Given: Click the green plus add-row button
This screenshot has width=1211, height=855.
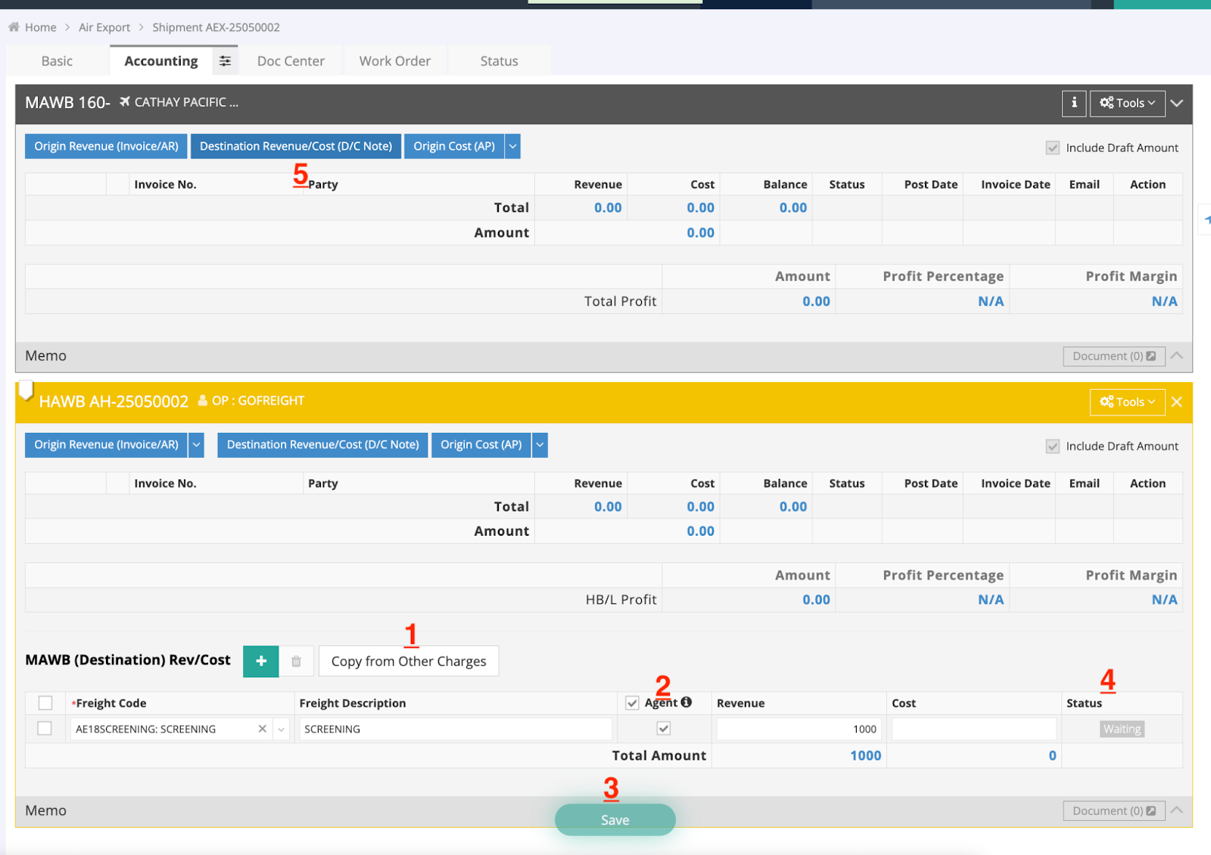Looking at the screenshot, I should pyautogui.click(x=261, y=661).
